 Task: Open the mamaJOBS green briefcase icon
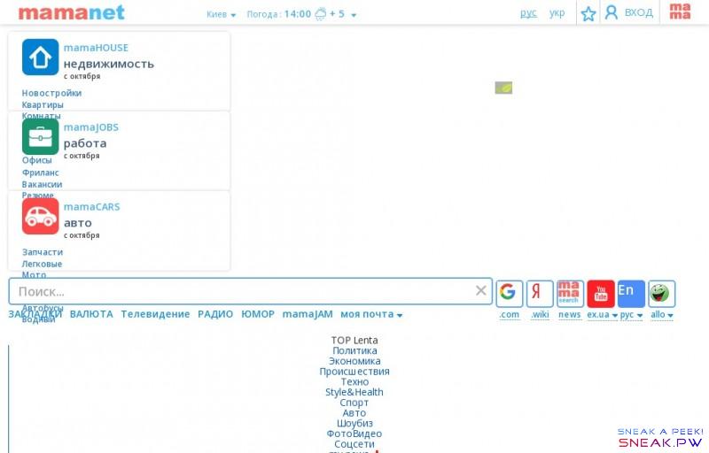[x=40, y=137]
